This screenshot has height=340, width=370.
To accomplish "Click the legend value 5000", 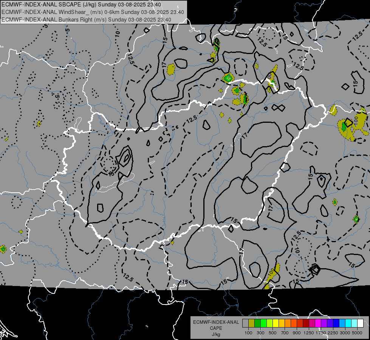I will pyautogui.click(x=357, y=333).
